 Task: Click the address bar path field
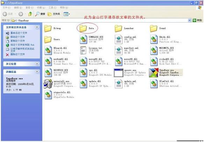pos(100,20)
